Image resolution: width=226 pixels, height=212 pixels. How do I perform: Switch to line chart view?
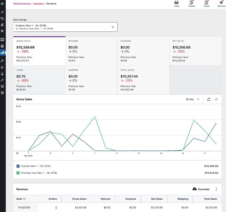tap(209, 99)
